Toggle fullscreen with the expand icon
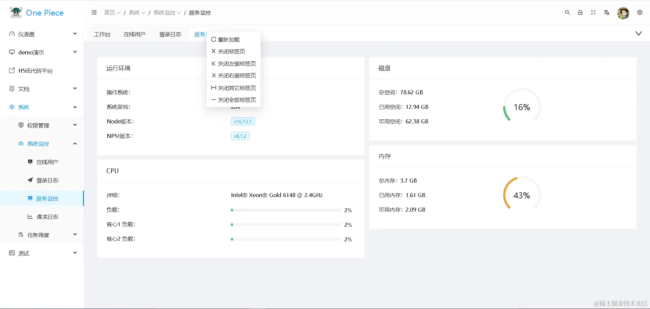Viewport: 650px width, 309px height. pos(593,13)
